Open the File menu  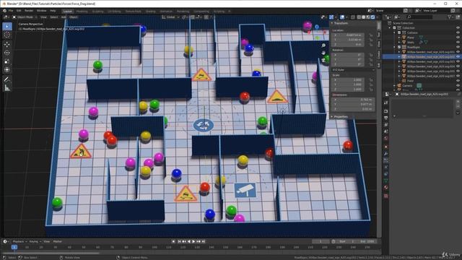click(x=11, y=11)
